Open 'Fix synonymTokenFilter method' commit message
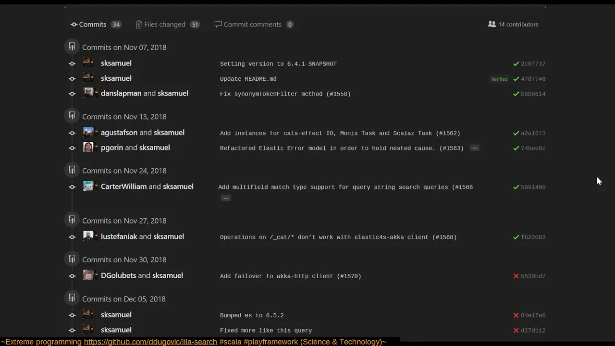Image resolution: width=615 pixels, height=346 pixels. pyautogui.click(x=285, y=94)
